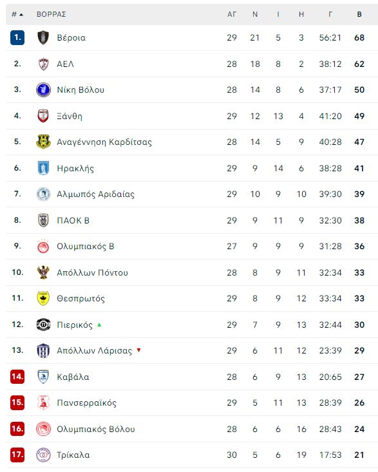Click the red rank 17 relegation badge

click(x=17, y=455)
